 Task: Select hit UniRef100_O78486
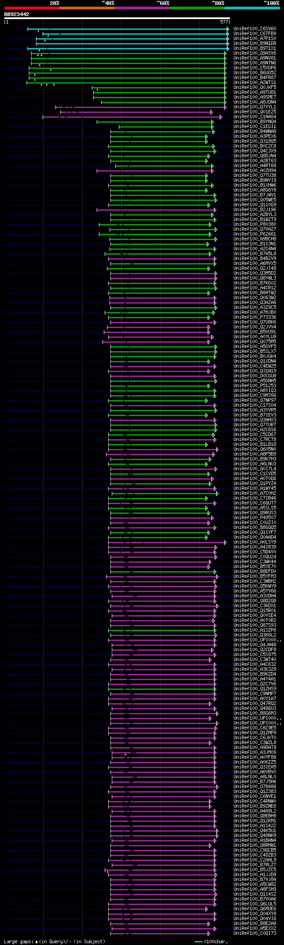255,787
